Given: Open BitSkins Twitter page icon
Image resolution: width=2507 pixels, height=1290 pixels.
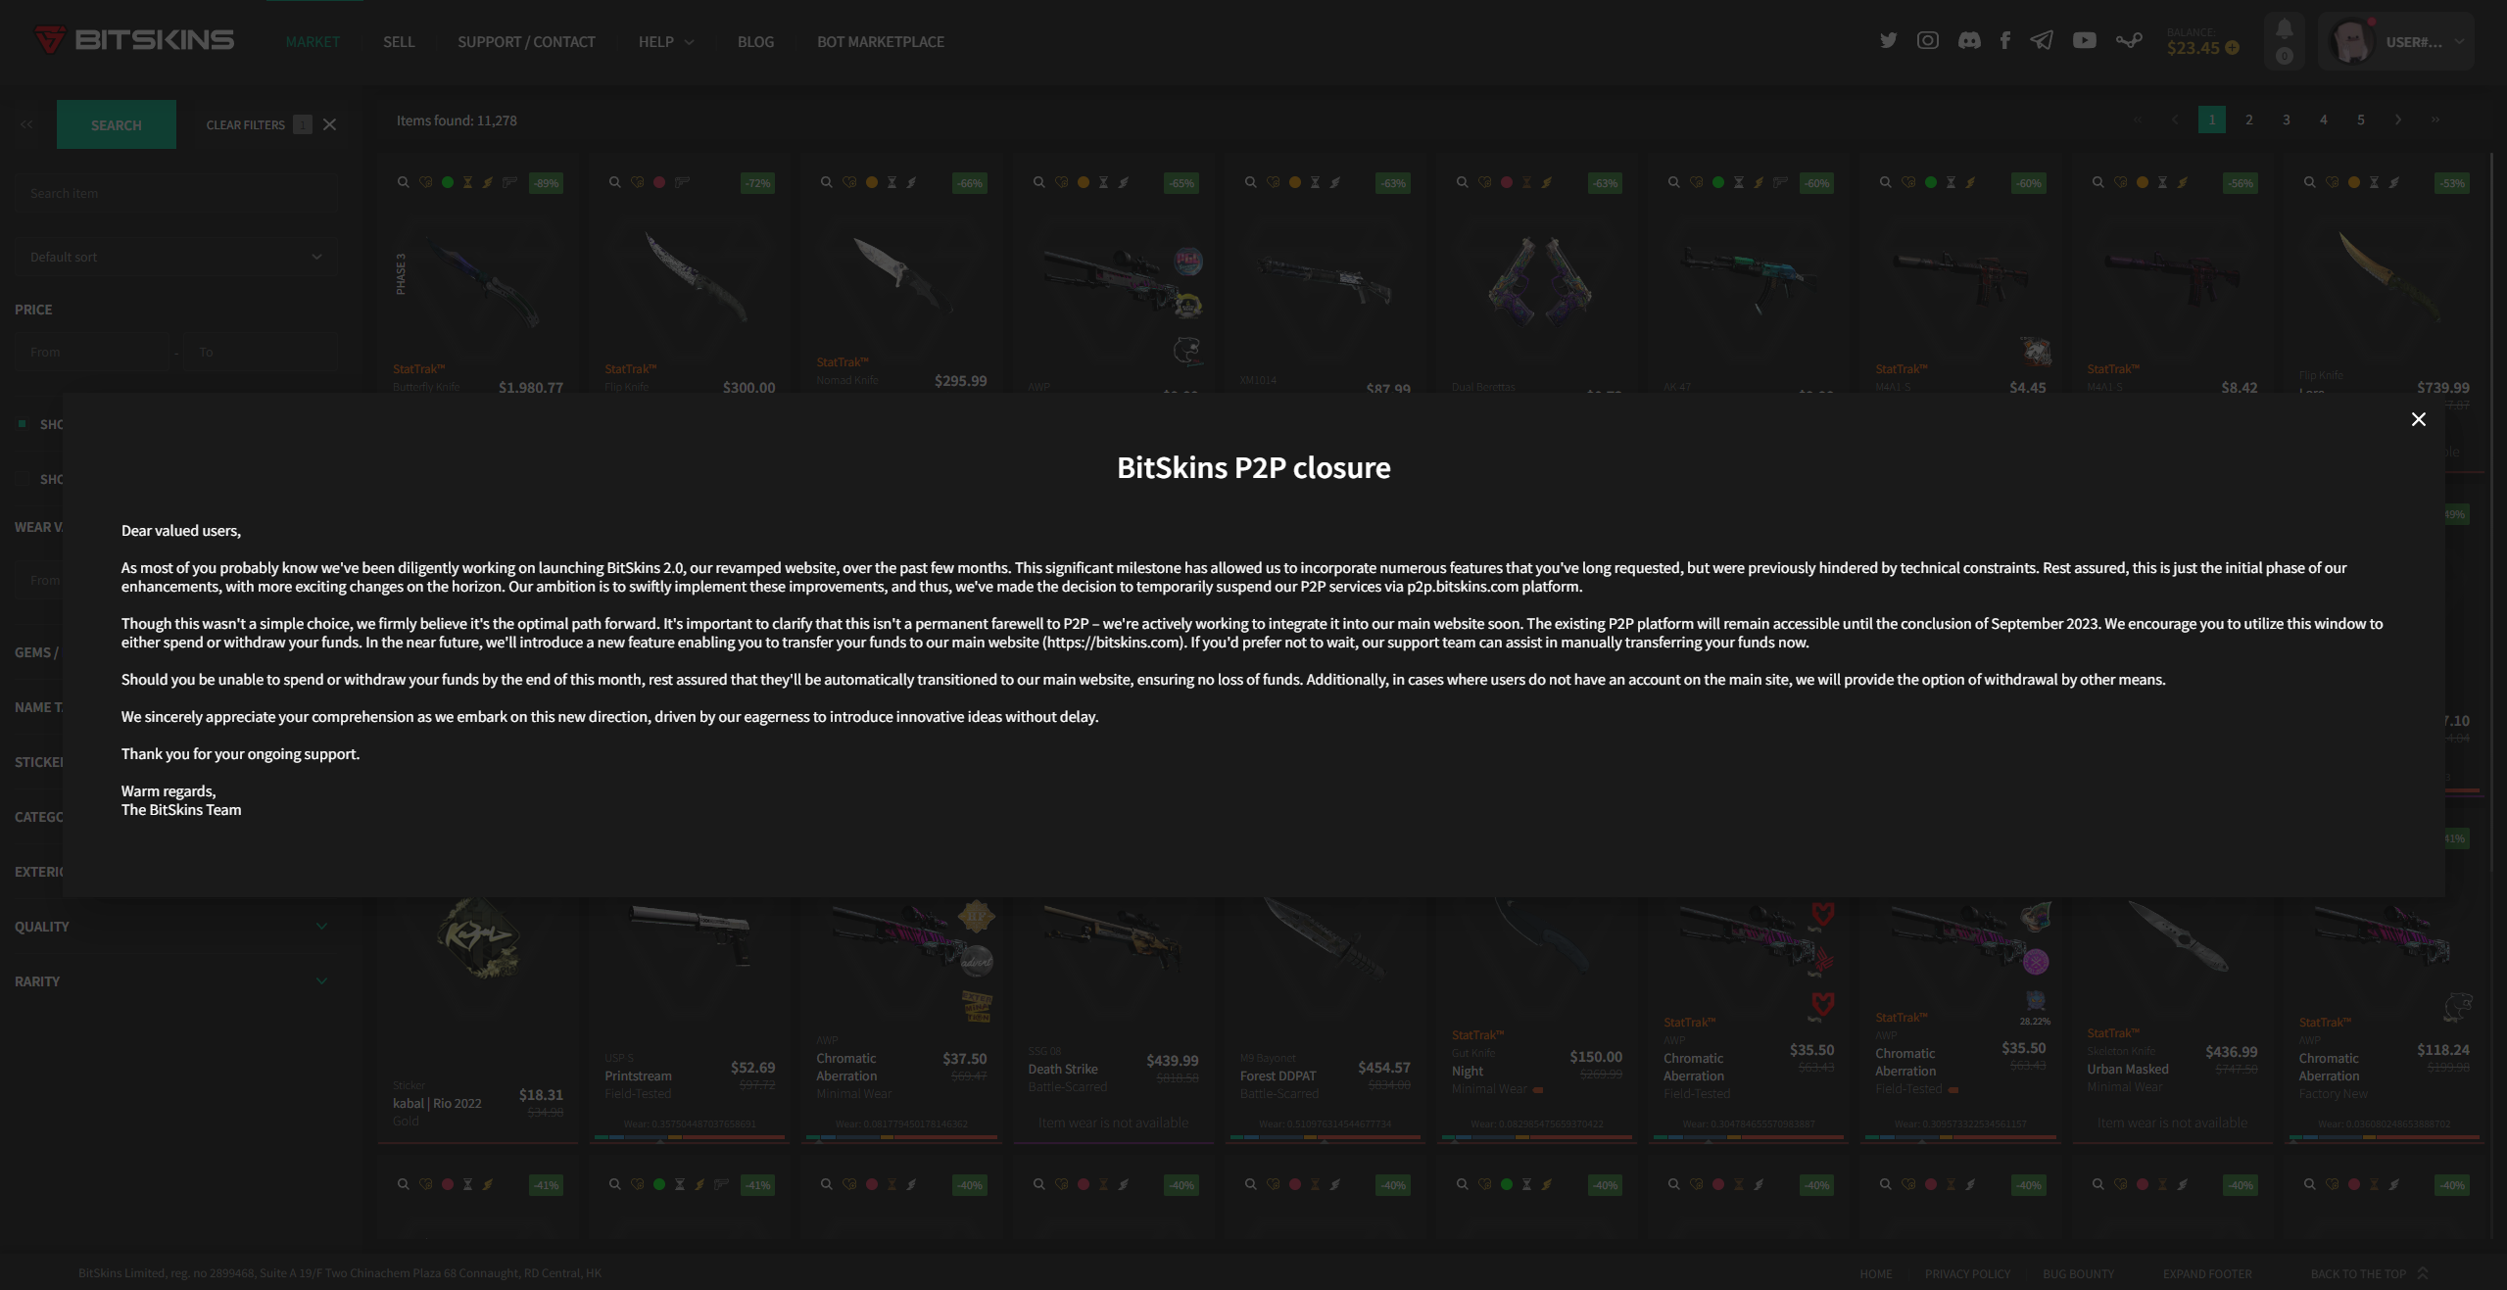Looking at the screenshot, I should tap(1888, 40).
